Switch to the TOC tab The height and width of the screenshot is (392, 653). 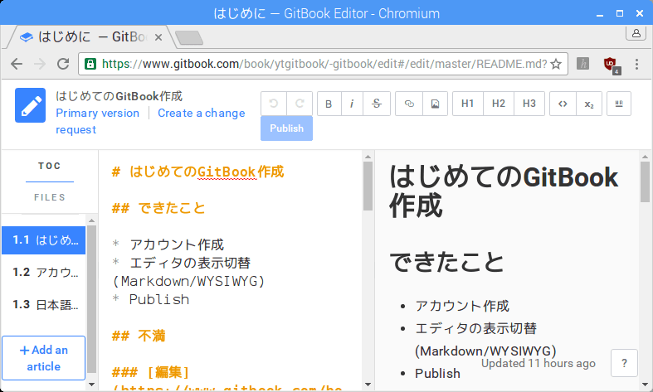coord(50,166)
